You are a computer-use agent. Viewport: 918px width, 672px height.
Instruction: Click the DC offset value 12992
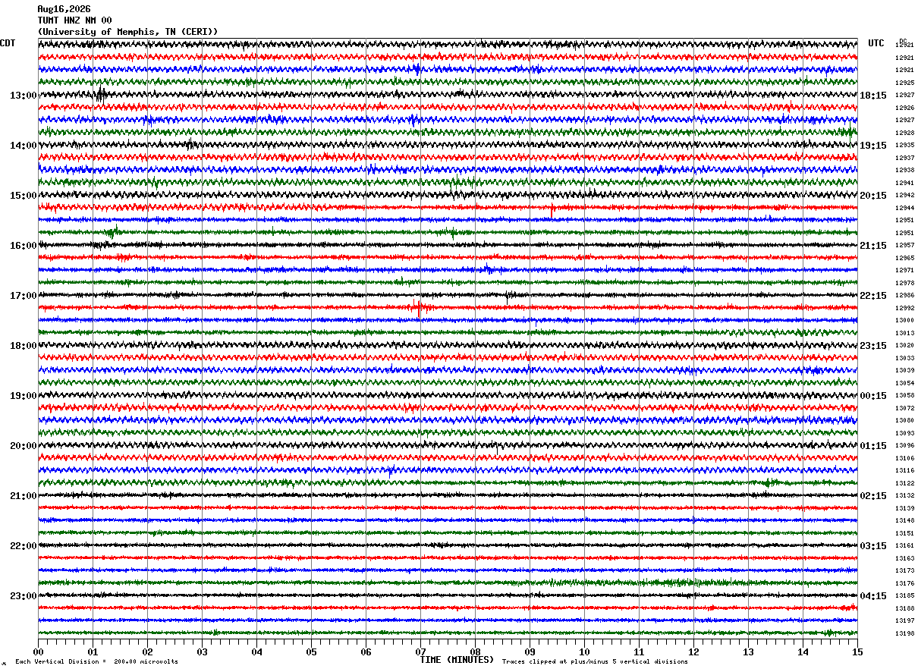pos(905,308)
